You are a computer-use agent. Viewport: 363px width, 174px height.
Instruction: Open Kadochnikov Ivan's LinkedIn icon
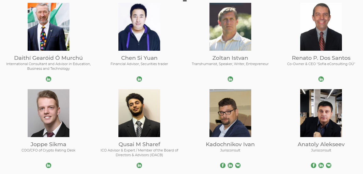[230, 165]
